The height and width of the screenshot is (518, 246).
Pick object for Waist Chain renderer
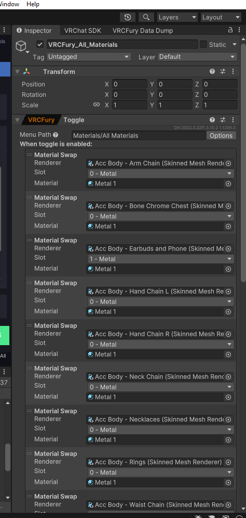coord(228,504)
